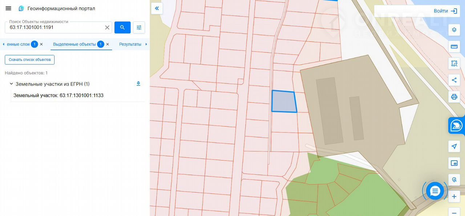Open the hamburger main menu
This screenshot has height=216, width=465.
(x=8, y=8)
